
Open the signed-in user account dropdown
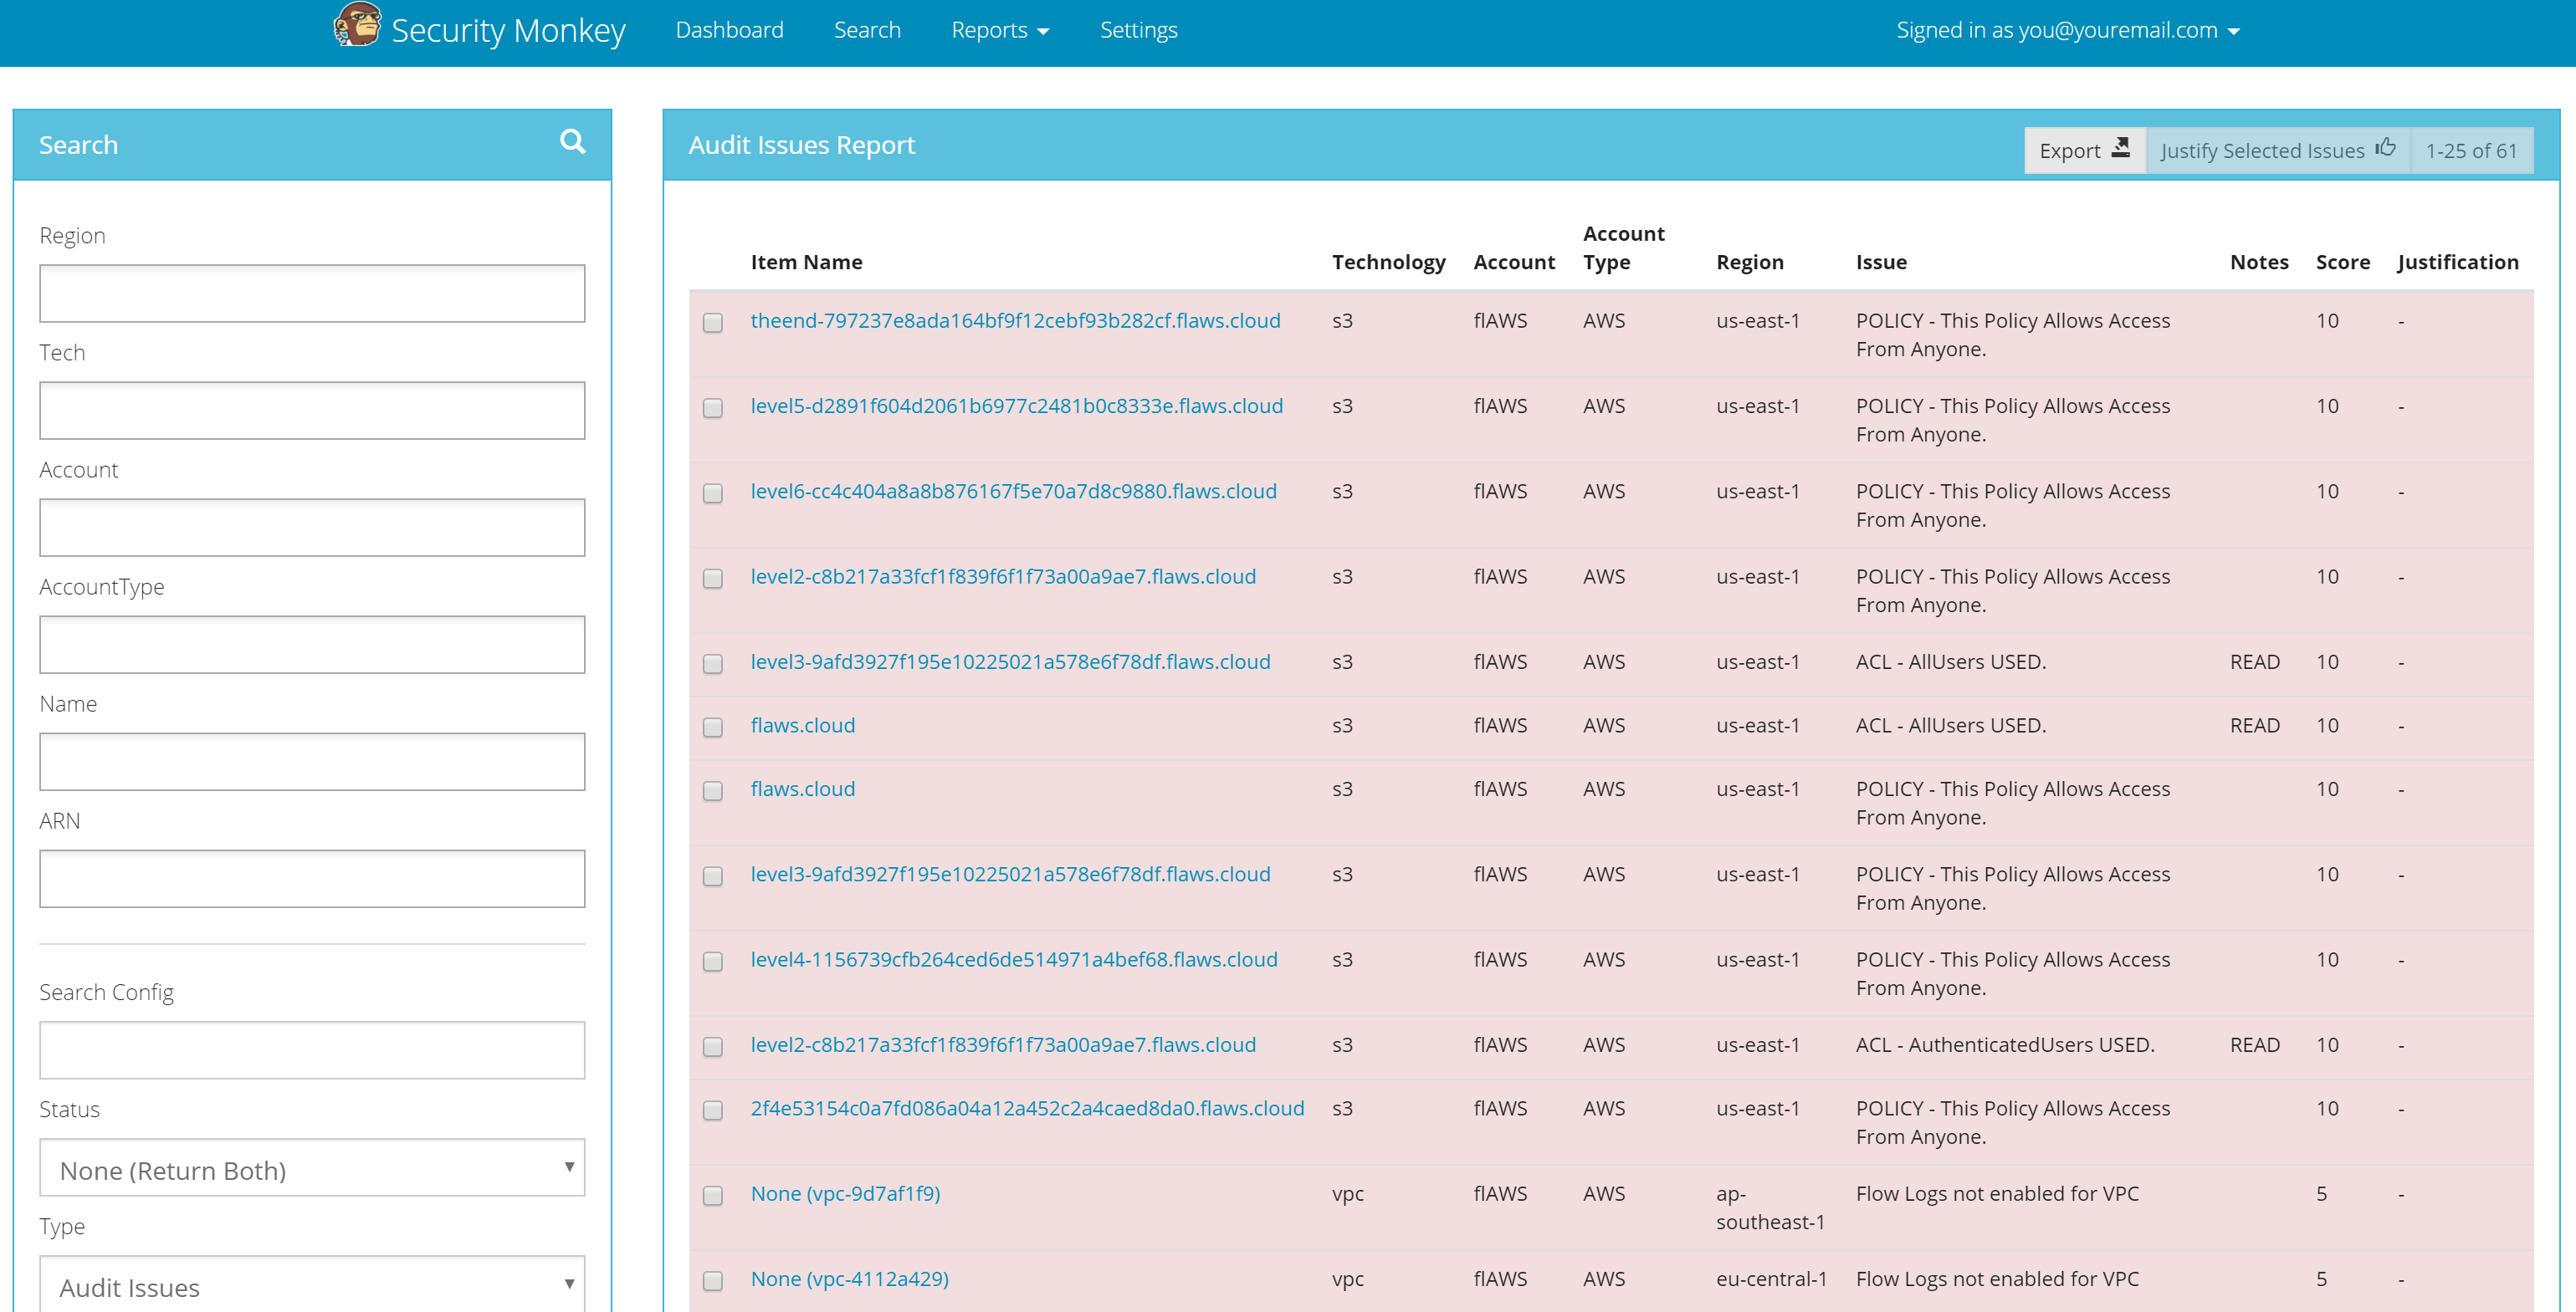(x=2067, y=30)
